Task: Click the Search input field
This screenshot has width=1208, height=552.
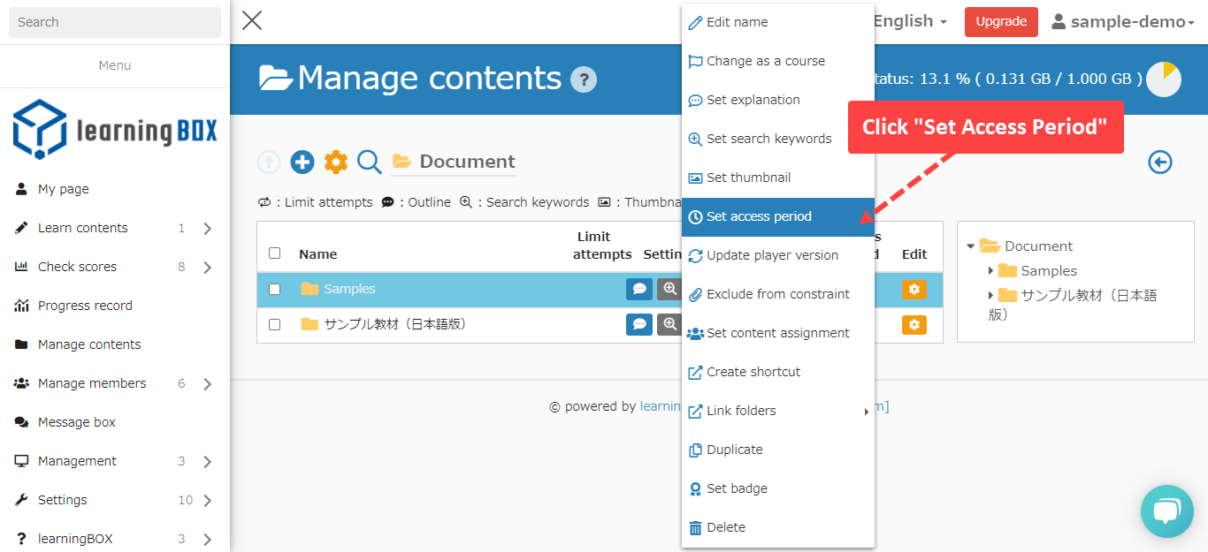Action: pyautogui.click(x=115, y=22)
